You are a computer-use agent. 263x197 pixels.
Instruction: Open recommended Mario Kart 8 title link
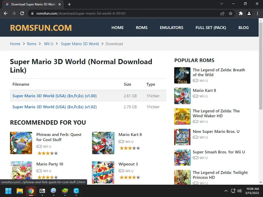[130, 134]
